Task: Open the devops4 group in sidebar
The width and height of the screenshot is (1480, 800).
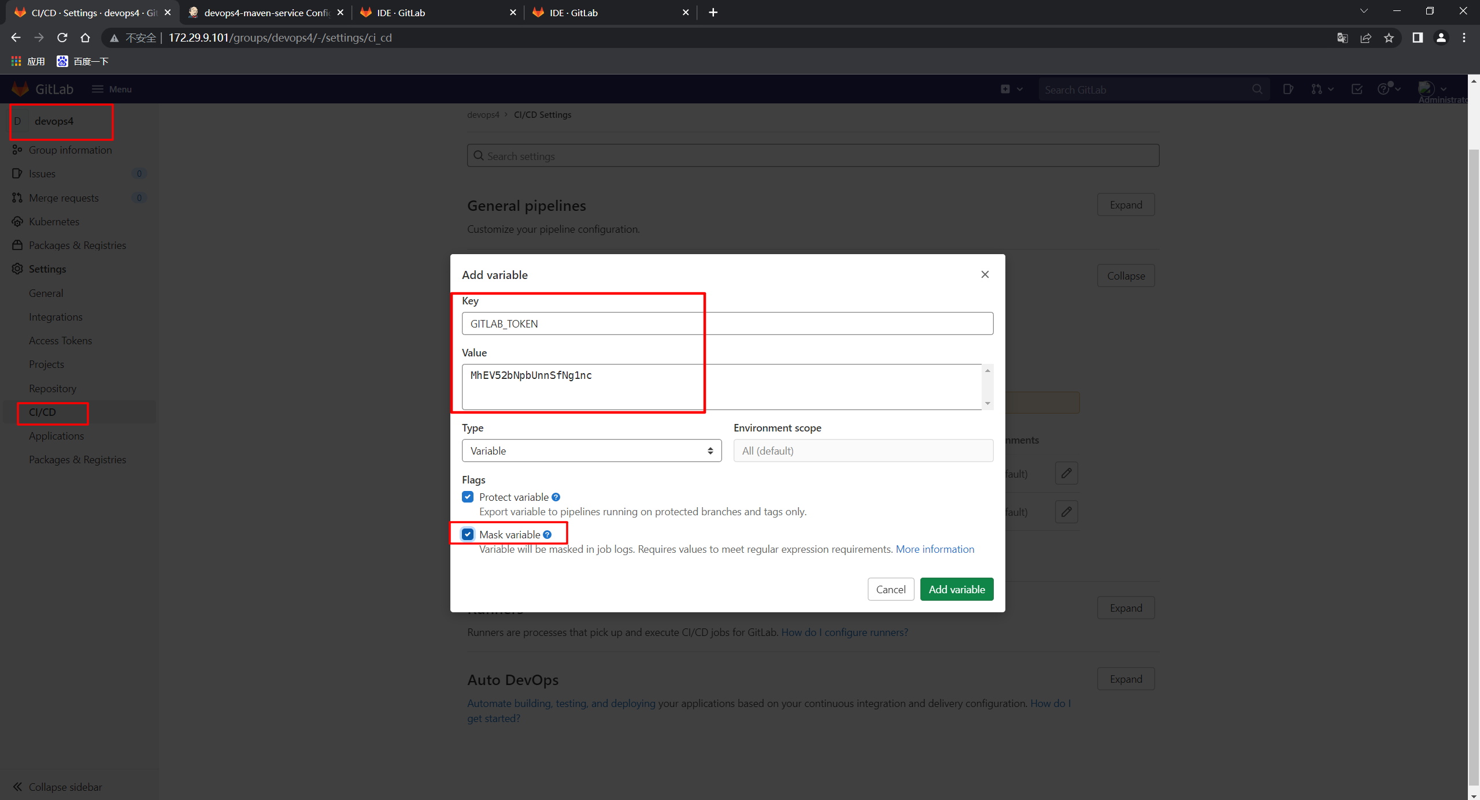Action: 54,121
